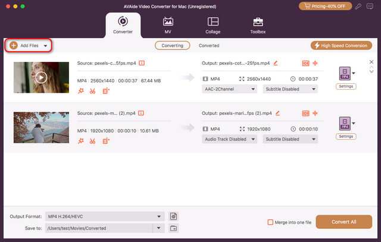The width and height of the screenshot is (381, 242).
Task: Click the scissors cut icon for first video
Action: pos(92,91)
